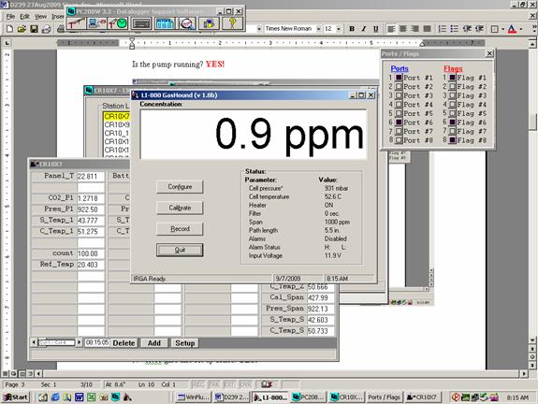The image size is (538, 404).
Task: Open Word Edit menu
Action: (x=24, y=17)
